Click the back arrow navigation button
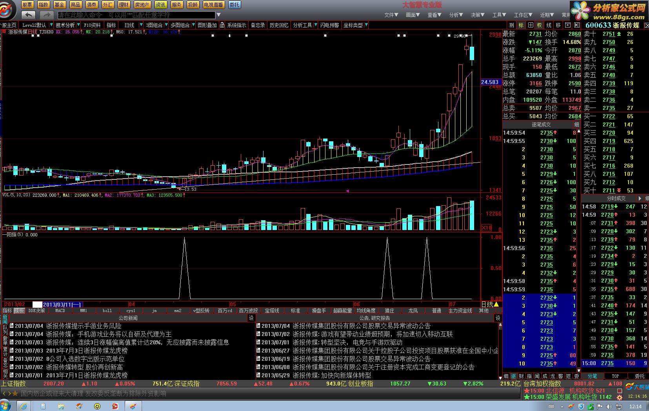649x411 pixels. point(28,15)
